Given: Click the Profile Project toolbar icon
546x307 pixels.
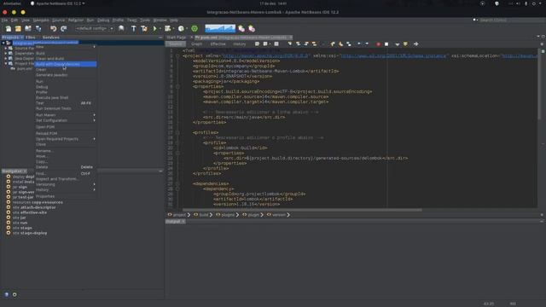Looking at the screenshot, I should click(x=181, y=28).
